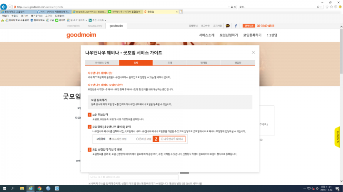Click the volume icon in system tray
The image size is (343, 192).
313,189
